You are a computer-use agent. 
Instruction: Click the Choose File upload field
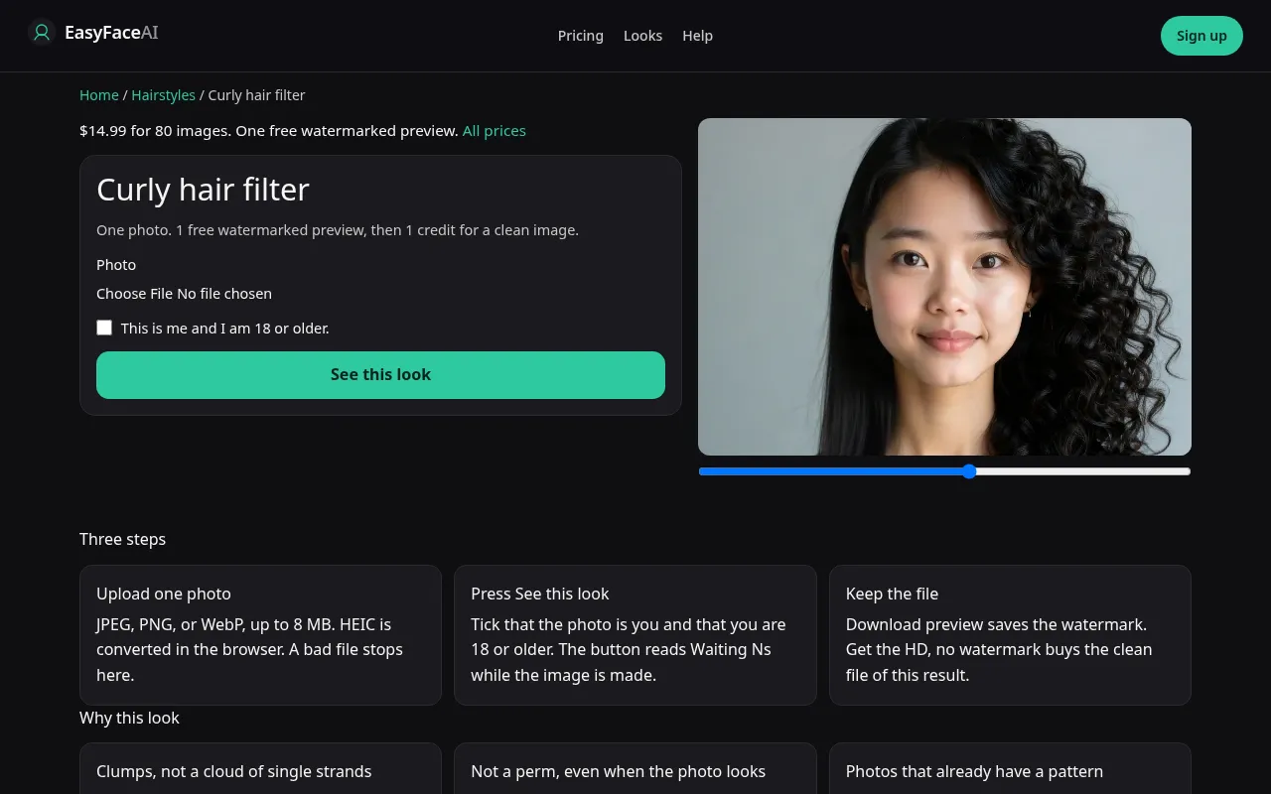[380, 294]
